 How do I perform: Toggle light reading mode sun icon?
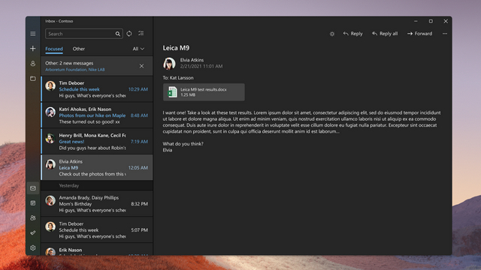(x=332, y=34)
